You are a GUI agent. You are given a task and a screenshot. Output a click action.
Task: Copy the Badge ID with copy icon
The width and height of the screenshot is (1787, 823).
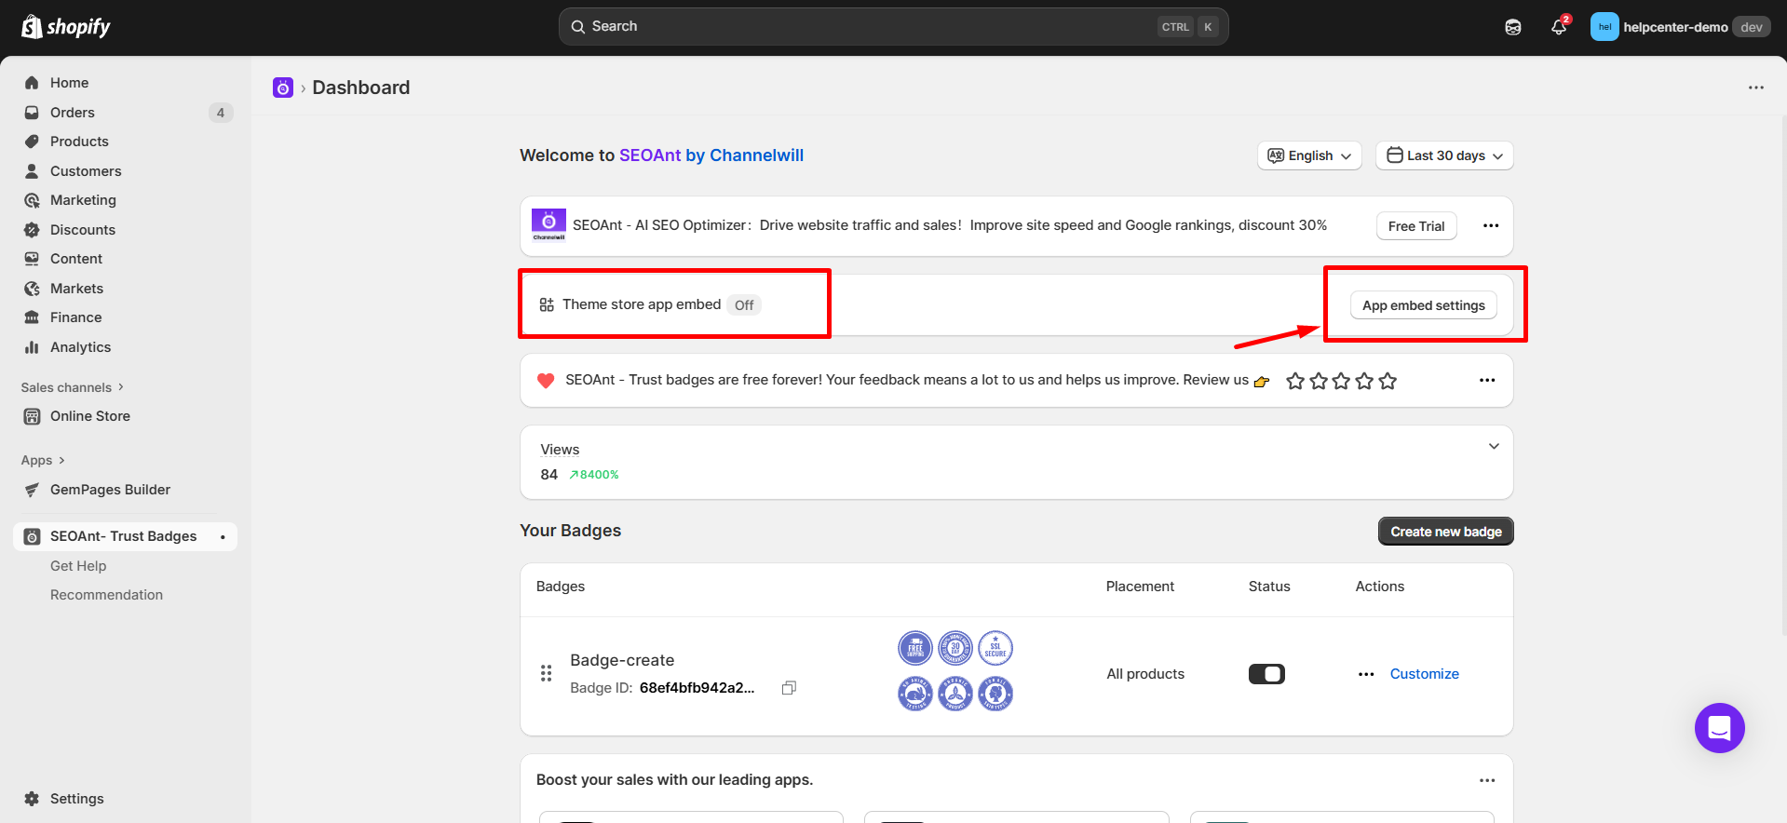pyautogui.click(x=789, y=688)
